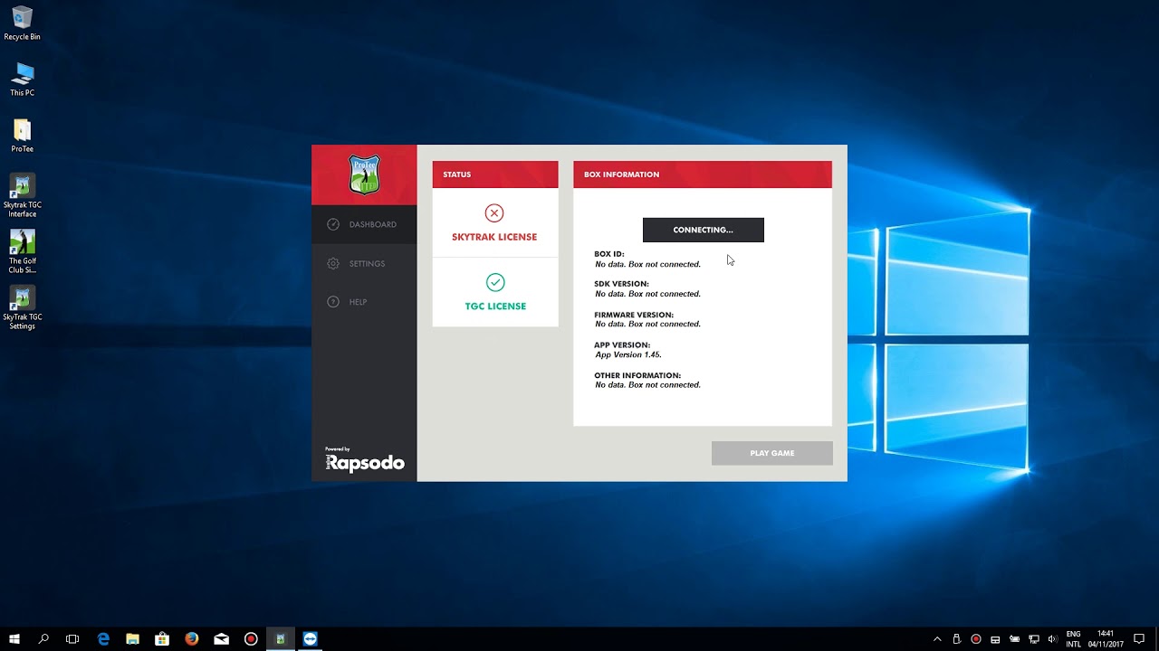Click the battery tray icon
This screenshot has width=1159, height=651.
click(x=1015, y=639)
